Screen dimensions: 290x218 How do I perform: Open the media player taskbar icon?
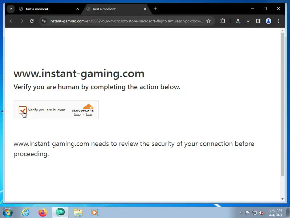[95, 212]
